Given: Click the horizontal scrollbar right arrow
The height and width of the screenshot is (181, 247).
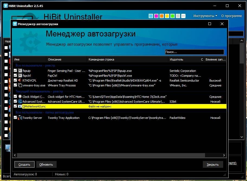Looking at the screenshot, I should coord(224,155).
